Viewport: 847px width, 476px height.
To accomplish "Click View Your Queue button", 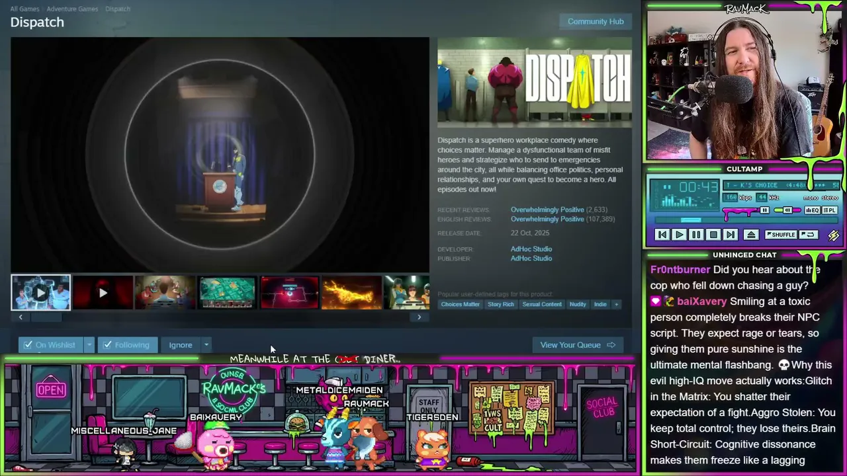I will 577,345.
